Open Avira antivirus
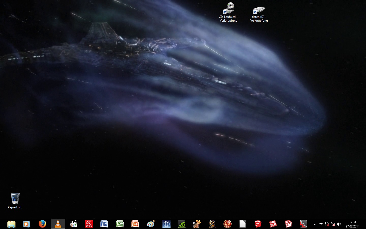 pyautogui.click(x=89, y=224)
